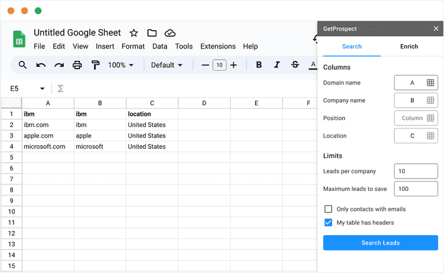Open the Insert menu

coord(105,46)
